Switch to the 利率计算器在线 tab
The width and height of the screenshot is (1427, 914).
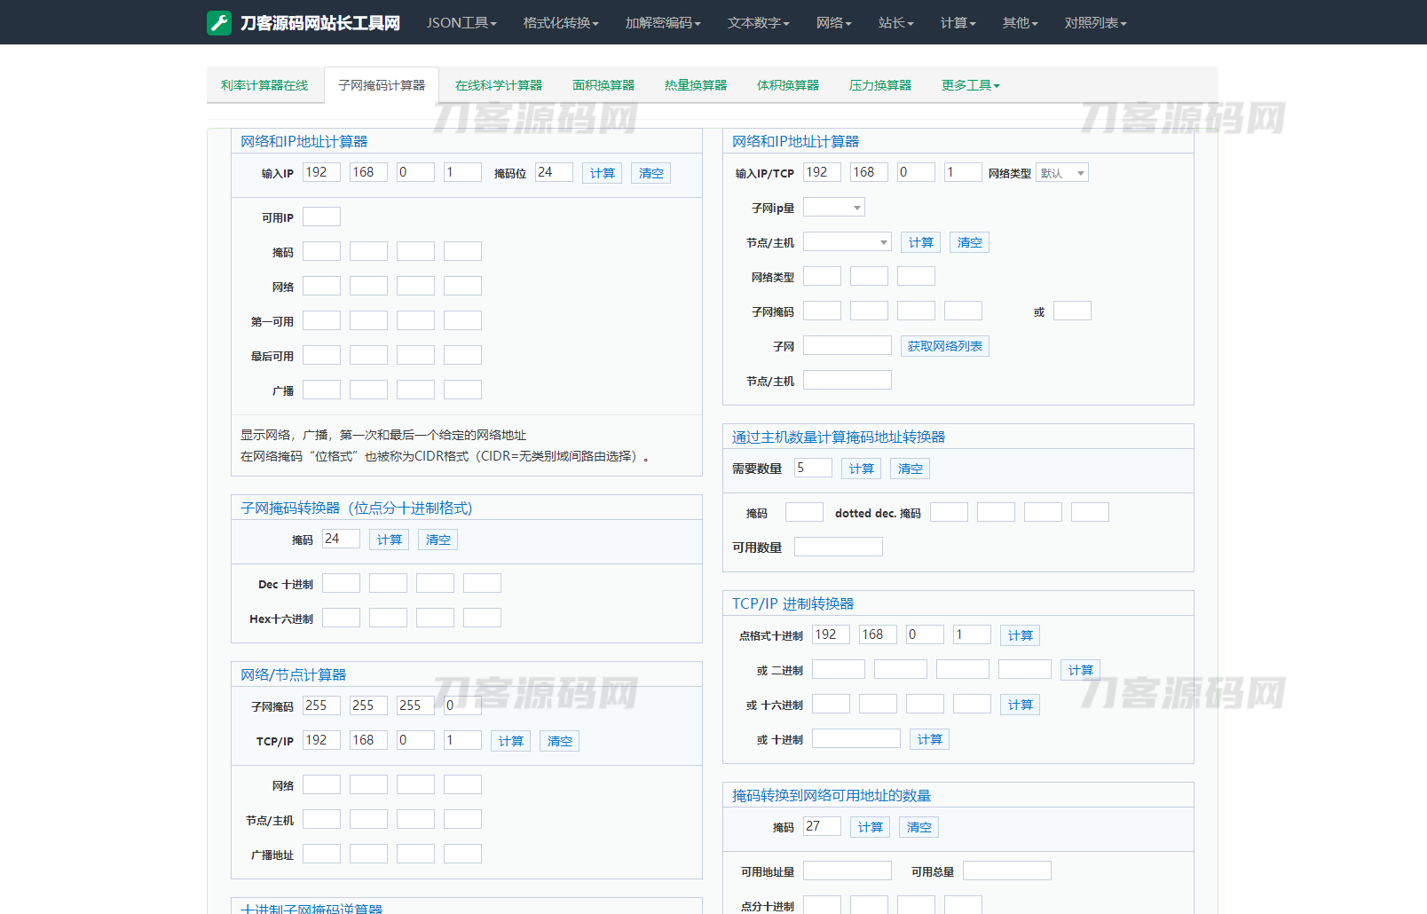point(264,85)
